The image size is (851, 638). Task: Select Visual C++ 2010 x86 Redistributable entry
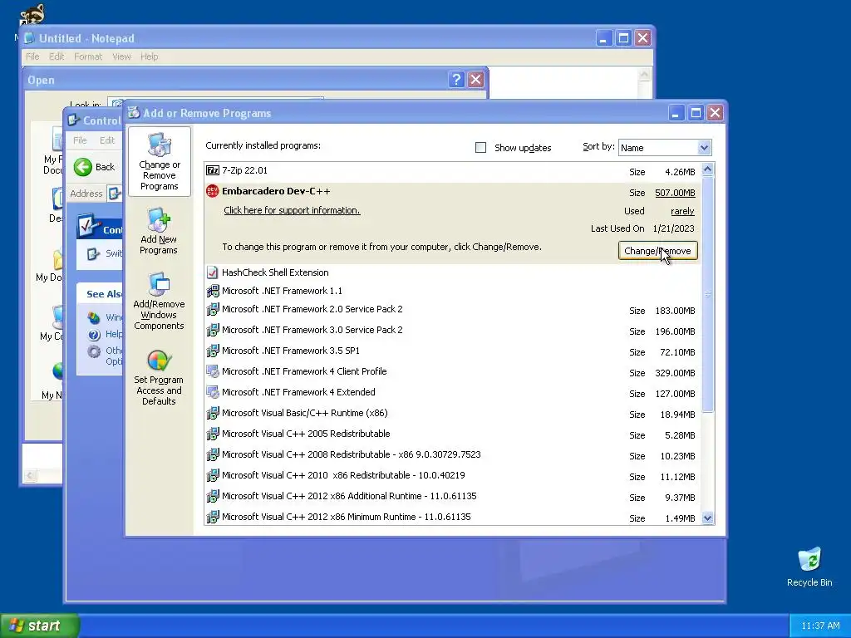[x=453, y=476]
